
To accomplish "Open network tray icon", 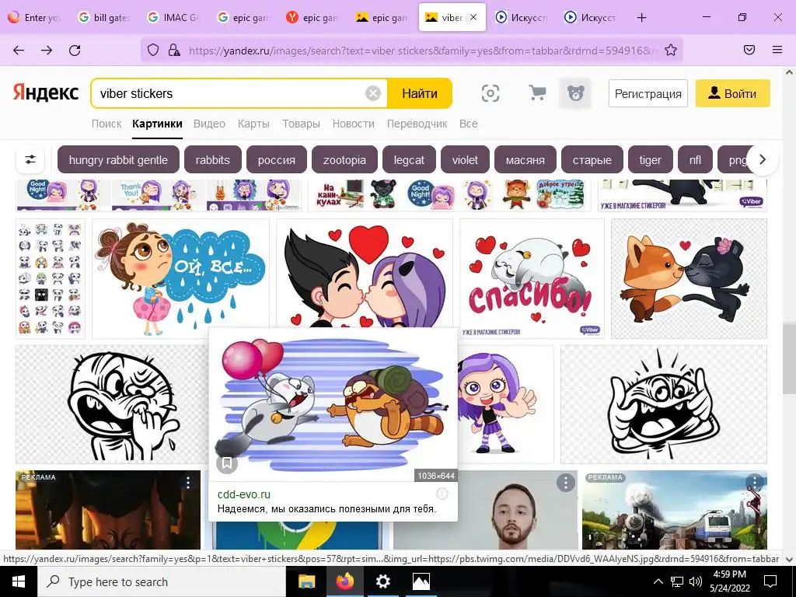I will click(x=677, y=581).
